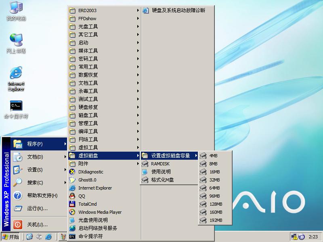Choose 16MB virtual disk size
The image size is (323, 242).
coord(215,172)
